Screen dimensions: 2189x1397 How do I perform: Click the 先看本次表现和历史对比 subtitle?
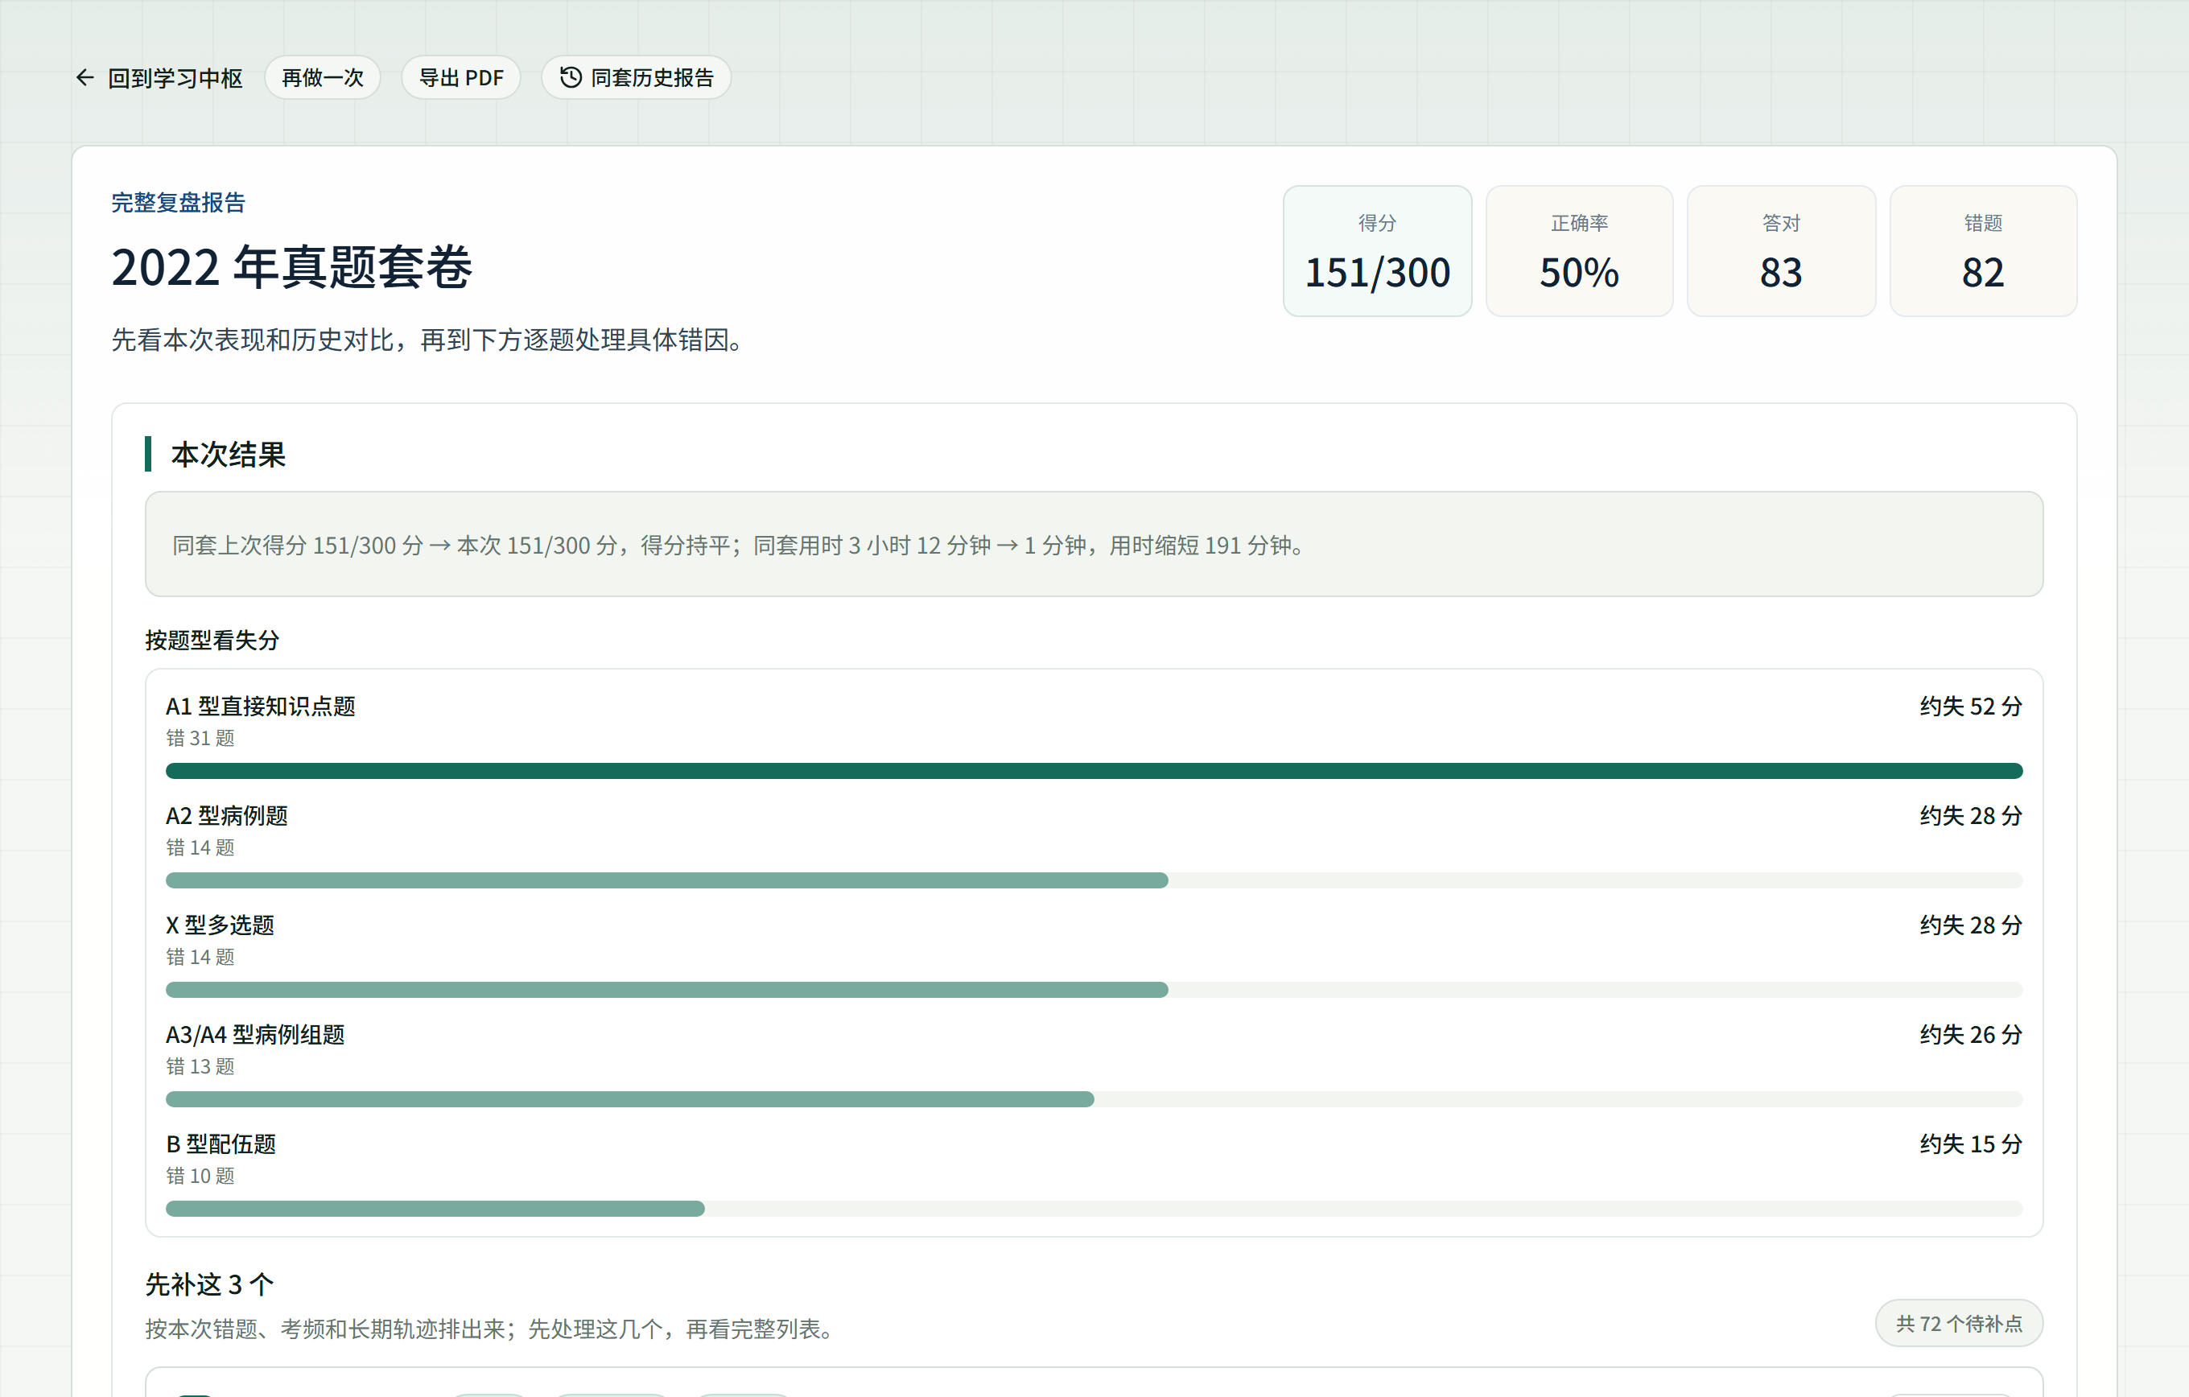429,340
